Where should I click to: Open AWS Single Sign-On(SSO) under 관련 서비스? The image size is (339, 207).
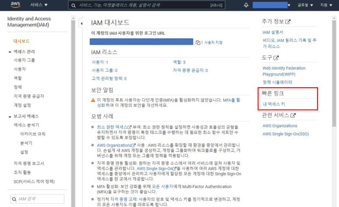tap(285, 134)
